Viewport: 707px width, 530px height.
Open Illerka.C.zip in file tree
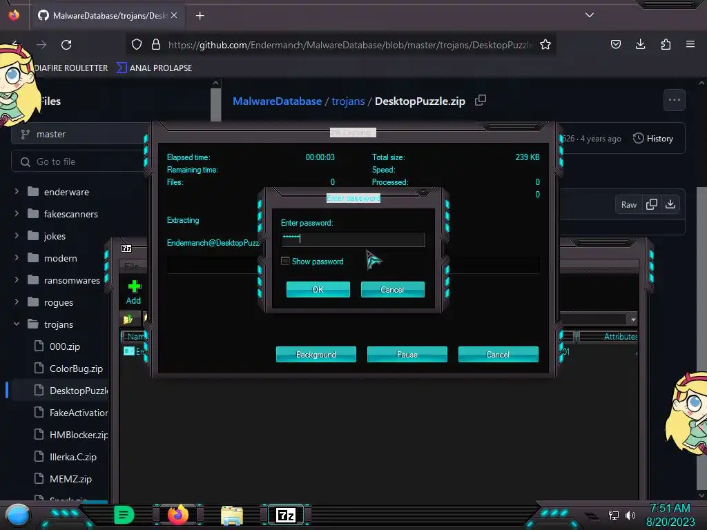(x=73, y=457)
